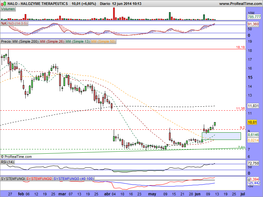
Task: Select the SYSTEMFUNGI label
Action: pyautogui.click(x=13, y=179)
